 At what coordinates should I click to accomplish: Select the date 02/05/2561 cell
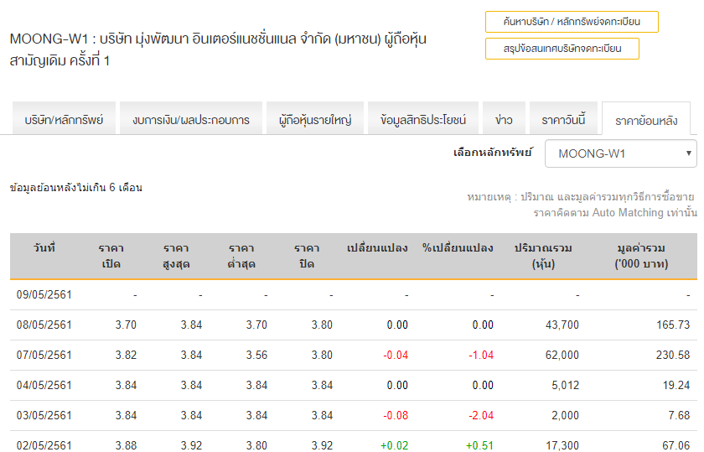point(44,445)
